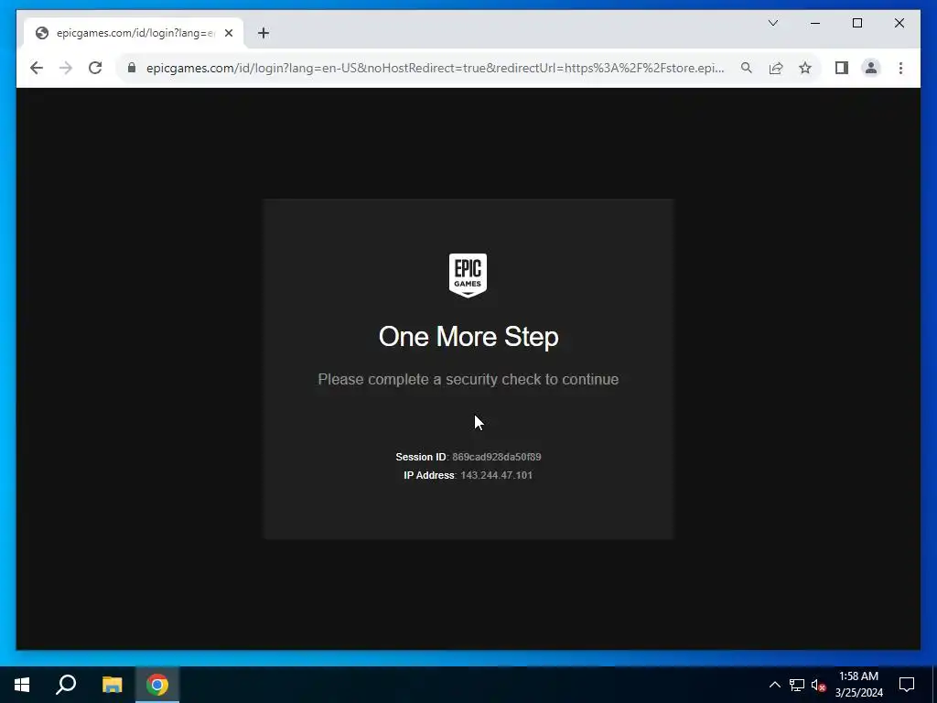
Task: Open the network status tray icon
Action: coord(797,685)
